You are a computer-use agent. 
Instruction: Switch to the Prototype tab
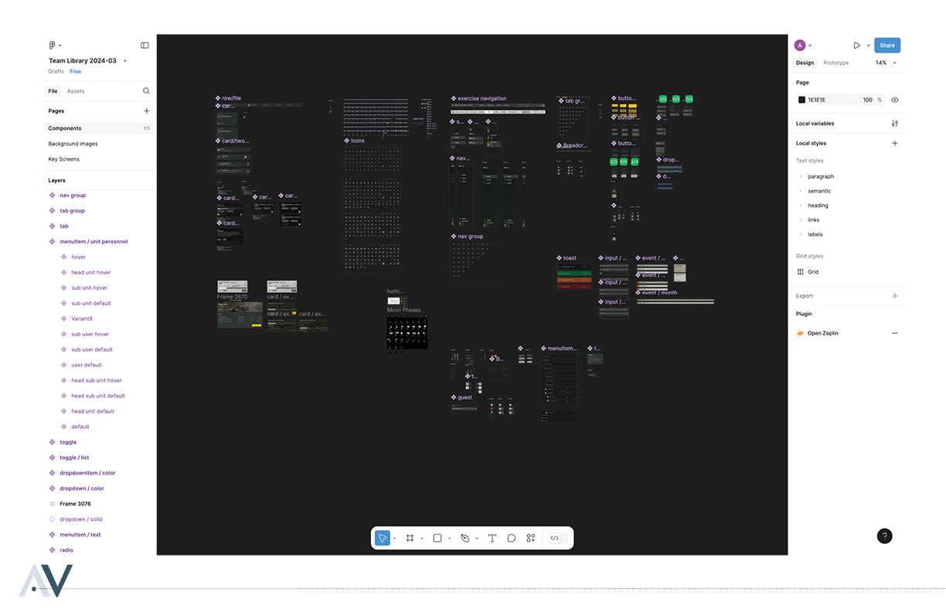click(x=835, y=63)
